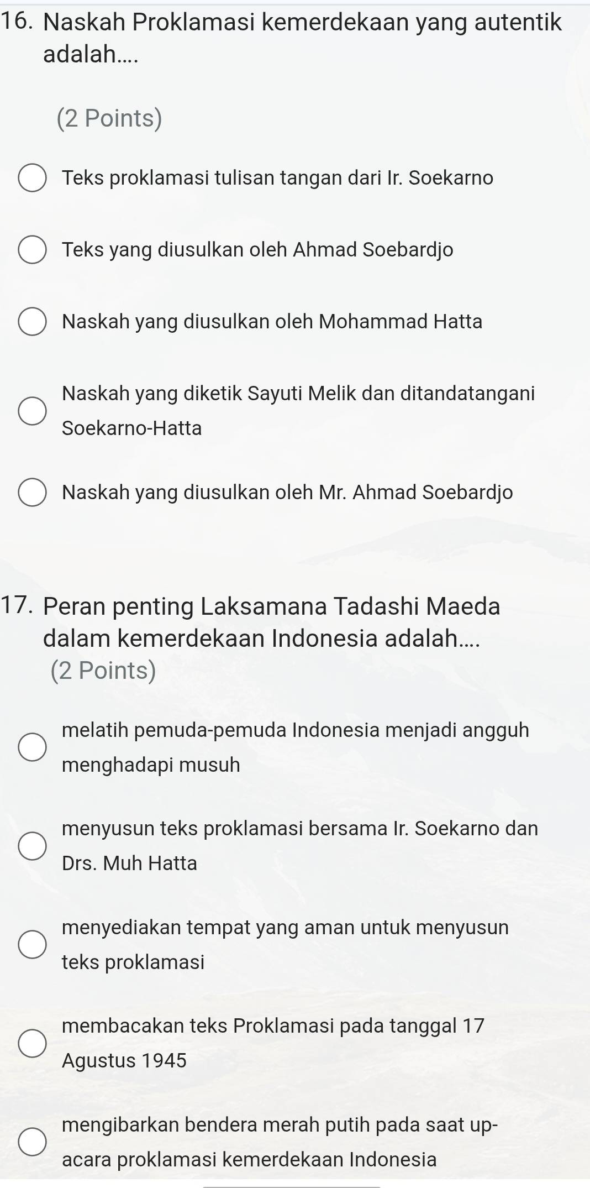Tick radio circle for 'menyediakan tempat yang aman' answer
The image size is (590, 1188).
click(33, 944)
